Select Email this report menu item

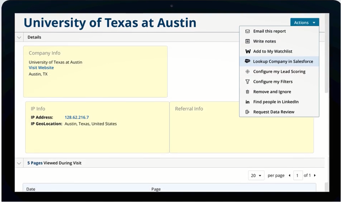coord(279,31)
